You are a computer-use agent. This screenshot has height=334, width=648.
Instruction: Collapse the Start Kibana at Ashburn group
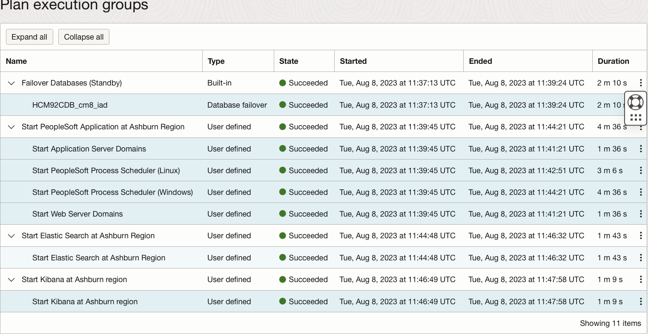[x=11, y=280]
